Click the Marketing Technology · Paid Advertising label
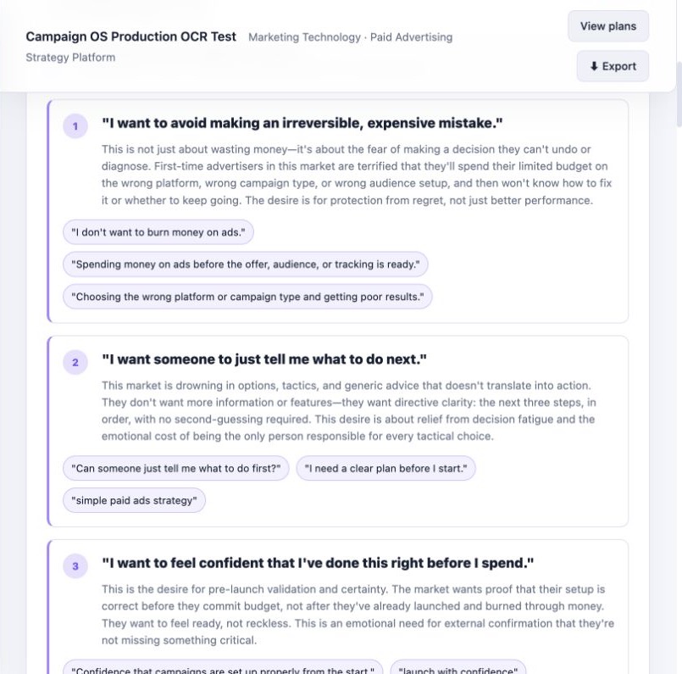Screen dimensions: 682x674 point(351,37)
